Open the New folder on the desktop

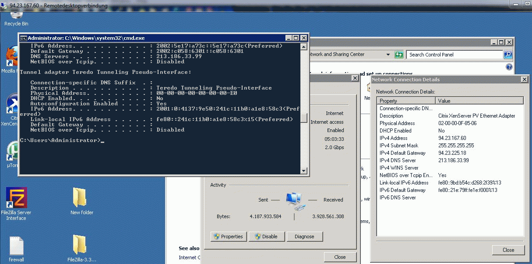click(x=81, y=201)
